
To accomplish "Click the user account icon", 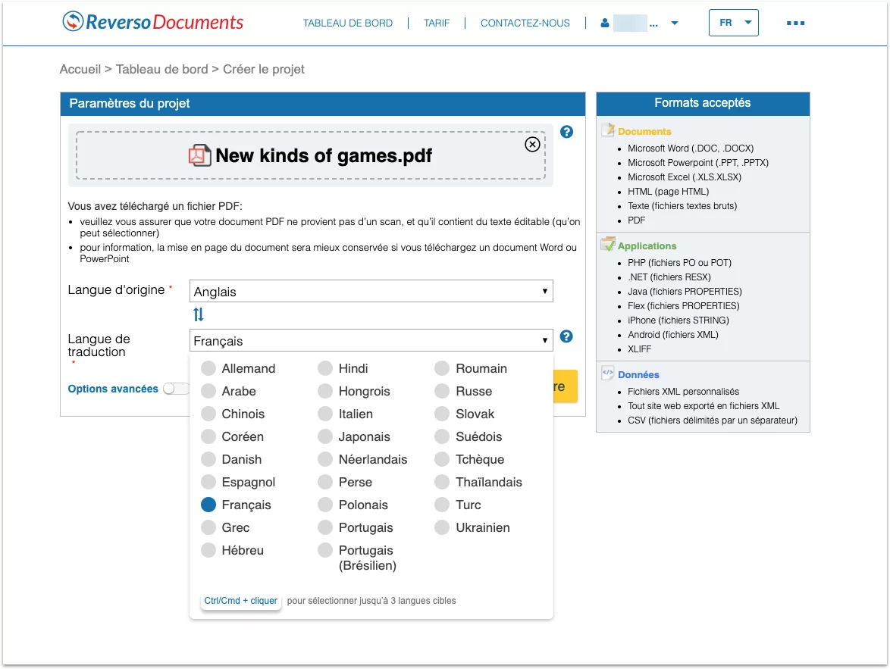I will click(x=604, y=23).
